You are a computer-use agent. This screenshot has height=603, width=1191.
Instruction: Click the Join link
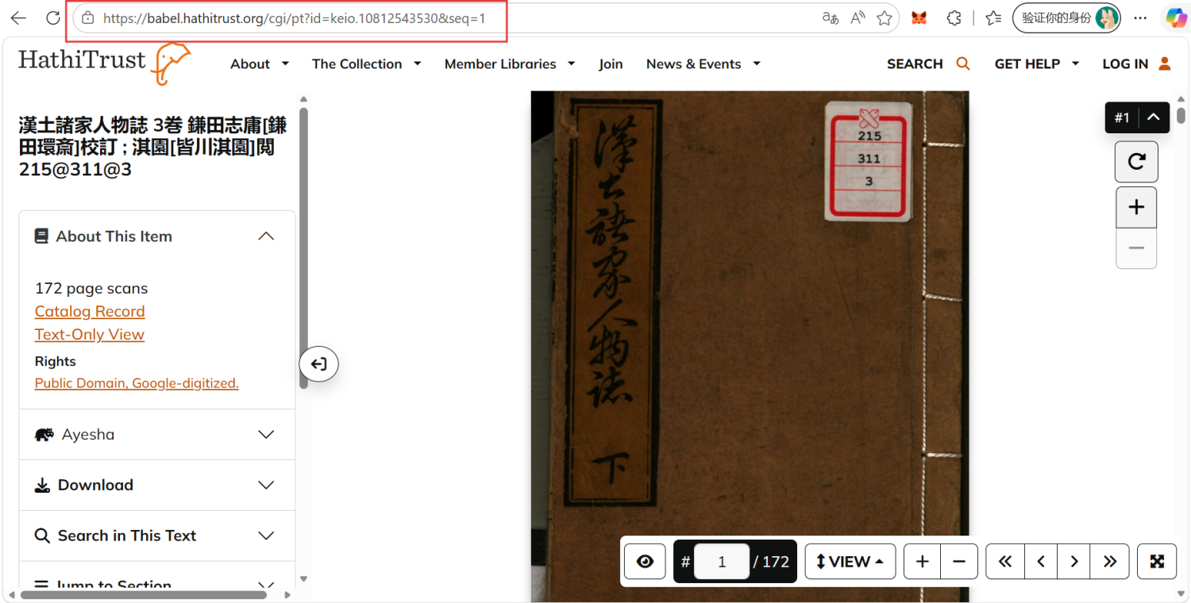click(x=611, y=64)
